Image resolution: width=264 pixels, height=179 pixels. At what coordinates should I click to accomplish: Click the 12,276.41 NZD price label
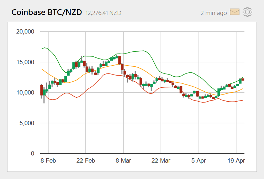coord(103,13)
